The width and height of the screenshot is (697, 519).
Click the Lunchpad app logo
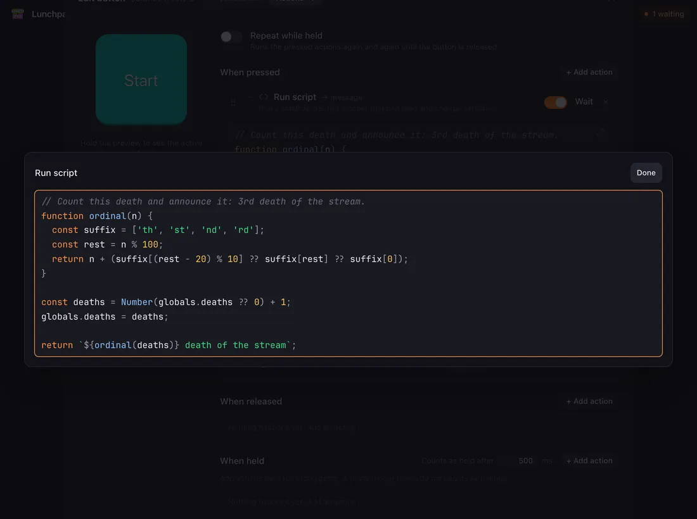pos(18,14)
